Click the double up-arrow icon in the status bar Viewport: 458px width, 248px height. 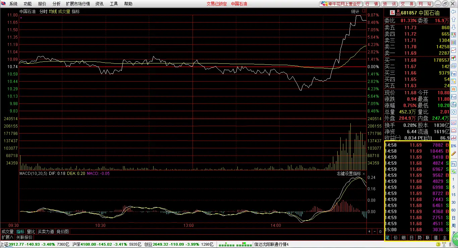click(x=450, y=244)
